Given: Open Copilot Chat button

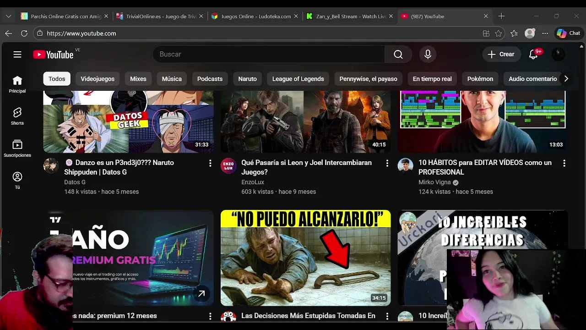Looking at the screenshot, I should (568, 33).
